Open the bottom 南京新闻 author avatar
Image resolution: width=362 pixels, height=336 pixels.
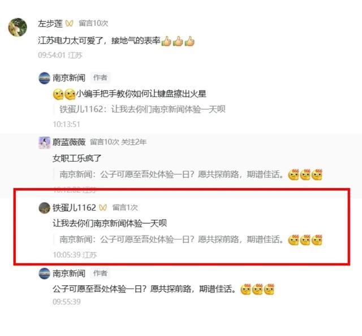(x=44, y=273)
